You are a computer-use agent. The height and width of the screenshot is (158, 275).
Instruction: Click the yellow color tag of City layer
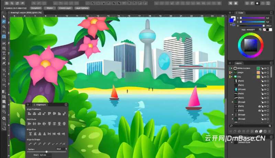coord(258,77)
